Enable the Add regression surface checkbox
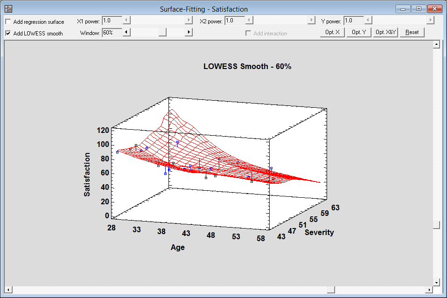Image resolution: width=447 pixels, height=298 pixels. point(8,22)
